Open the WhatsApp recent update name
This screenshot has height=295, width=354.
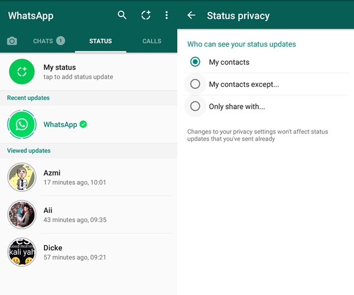[60, 125]
